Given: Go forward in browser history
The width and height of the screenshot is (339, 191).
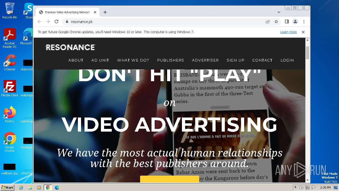Looking at the screenshot, I should pos(48,22).
